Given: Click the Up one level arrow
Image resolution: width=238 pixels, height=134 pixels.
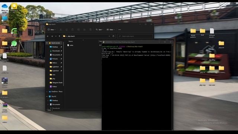Looking at the screenshot, I should coord(59,36).
